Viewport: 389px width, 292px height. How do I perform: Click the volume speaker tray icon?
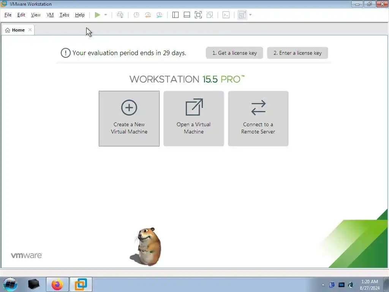point(351,285)
